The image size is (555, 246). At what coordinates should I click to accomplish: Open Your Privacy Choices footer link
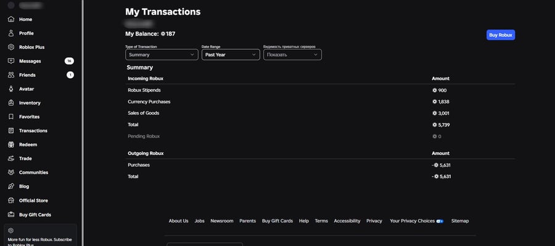click(x=413, y=221)
